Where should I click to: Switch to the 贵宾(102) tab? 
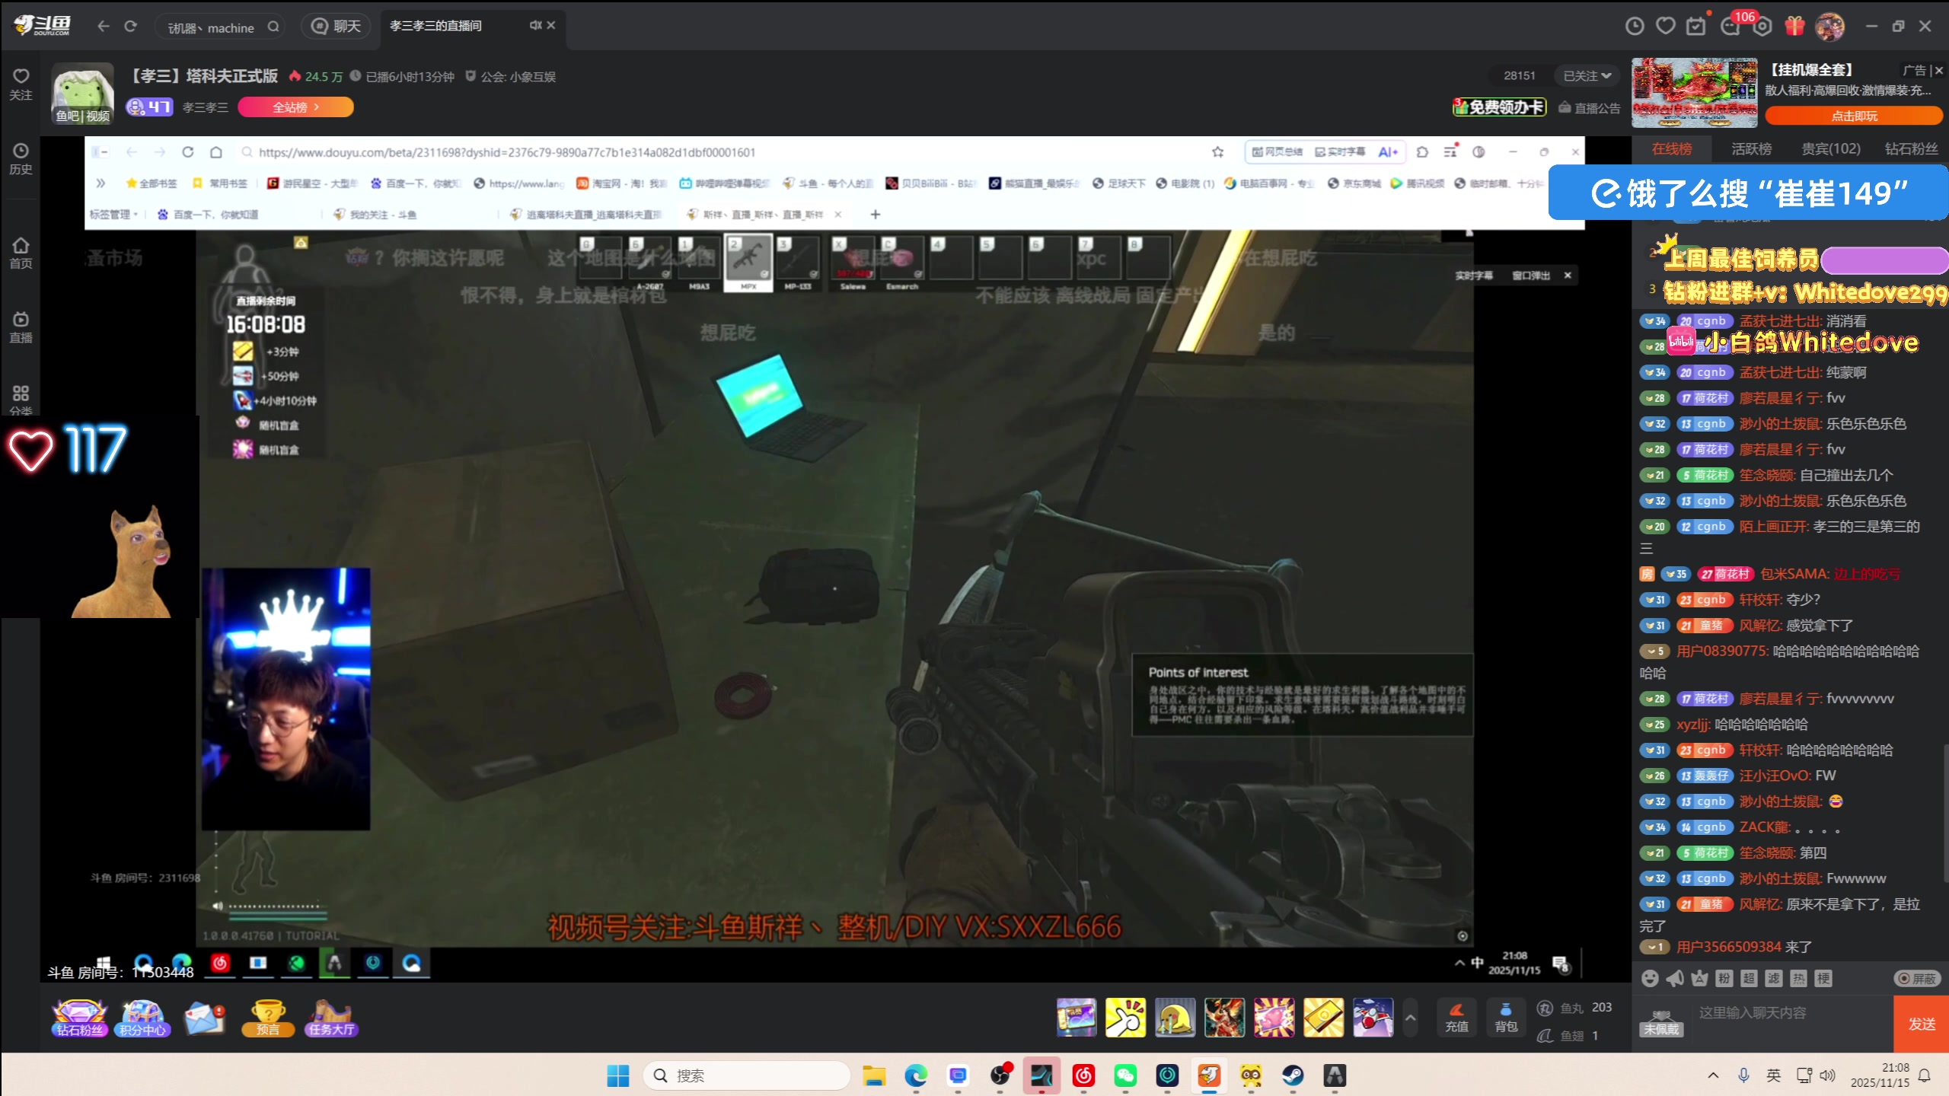point(1830,149)
